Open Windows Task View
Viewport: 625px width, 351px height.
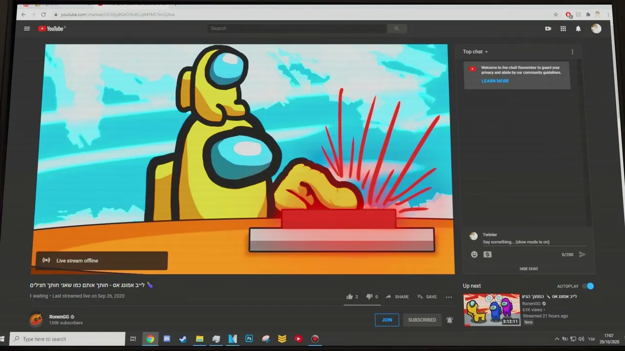(133, 339)
